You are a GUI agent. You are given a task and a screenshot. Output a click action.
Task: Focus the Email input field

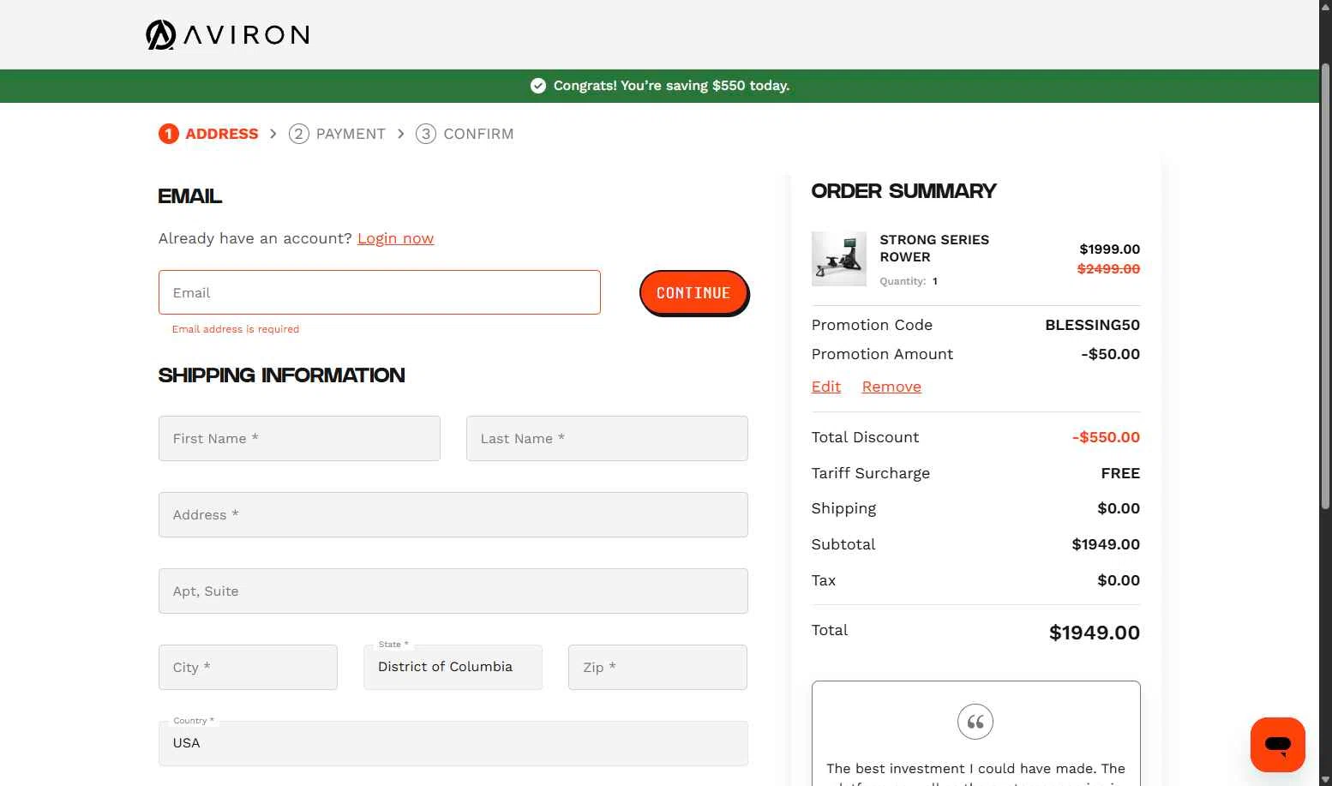click(380, 292)
